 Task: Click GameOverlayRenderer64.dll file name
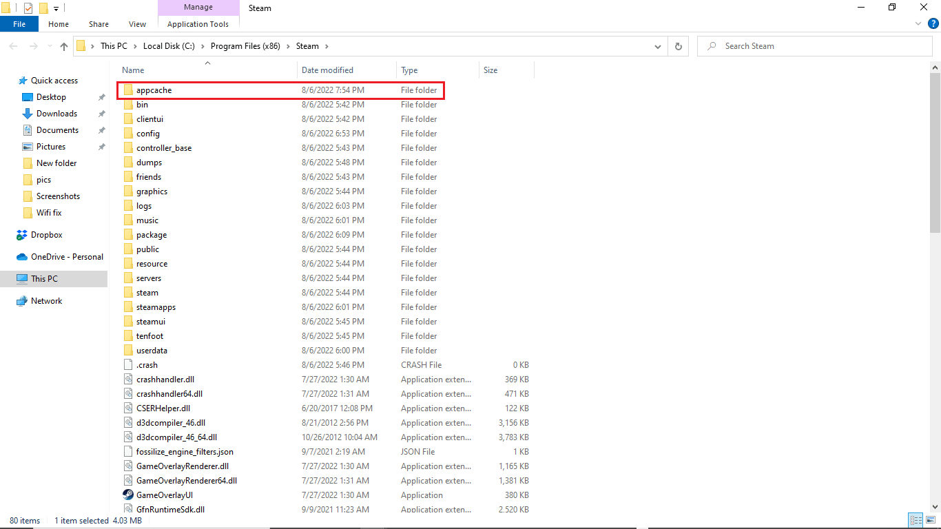pyautogui.click(x=187, y=481)
